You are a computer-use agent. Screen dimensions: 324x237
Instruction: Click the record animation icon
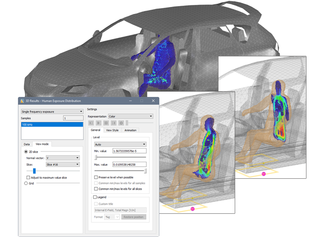tap(121, 123)
